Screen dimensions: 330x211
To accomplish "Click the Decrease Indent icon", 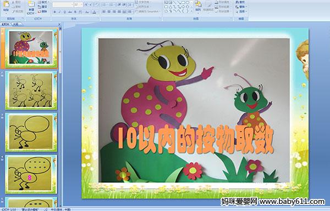I will (x=119, y=4).
